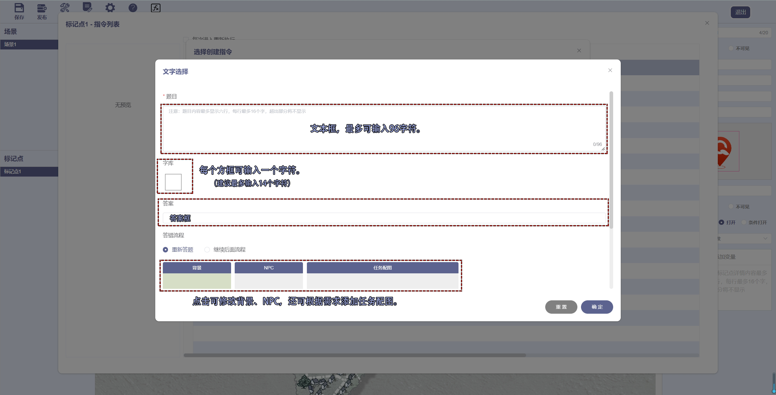The width and height of the screenshot is (776, 395).
Task: Close the 文字选择 dialog
Action: (x=610, y=70)
